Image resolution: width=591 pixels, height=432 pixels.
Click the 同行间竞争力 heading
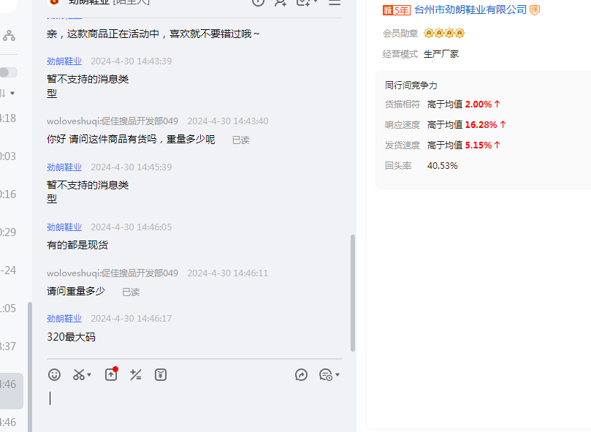(411, 86)
